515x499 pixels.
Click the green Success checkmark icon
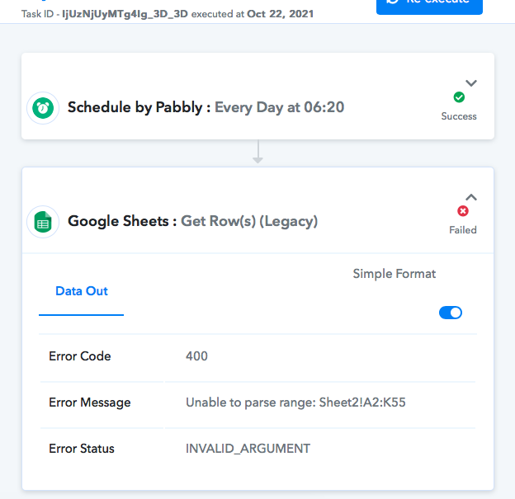pyautogui.click(x=459, y=97)
